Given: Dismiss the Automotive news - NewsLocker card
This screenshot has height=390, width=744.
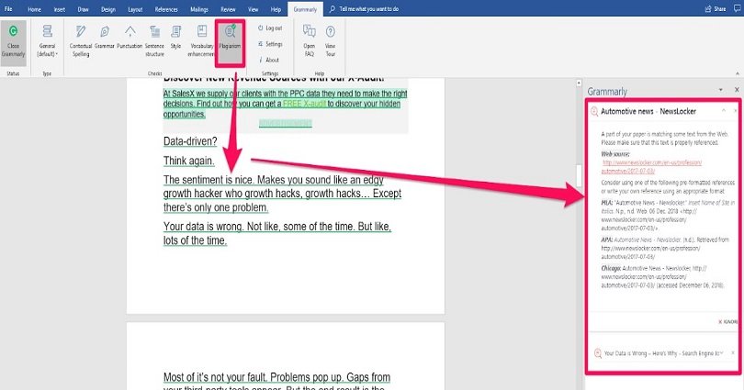Looking at the screenshot, I should point(736,110).
